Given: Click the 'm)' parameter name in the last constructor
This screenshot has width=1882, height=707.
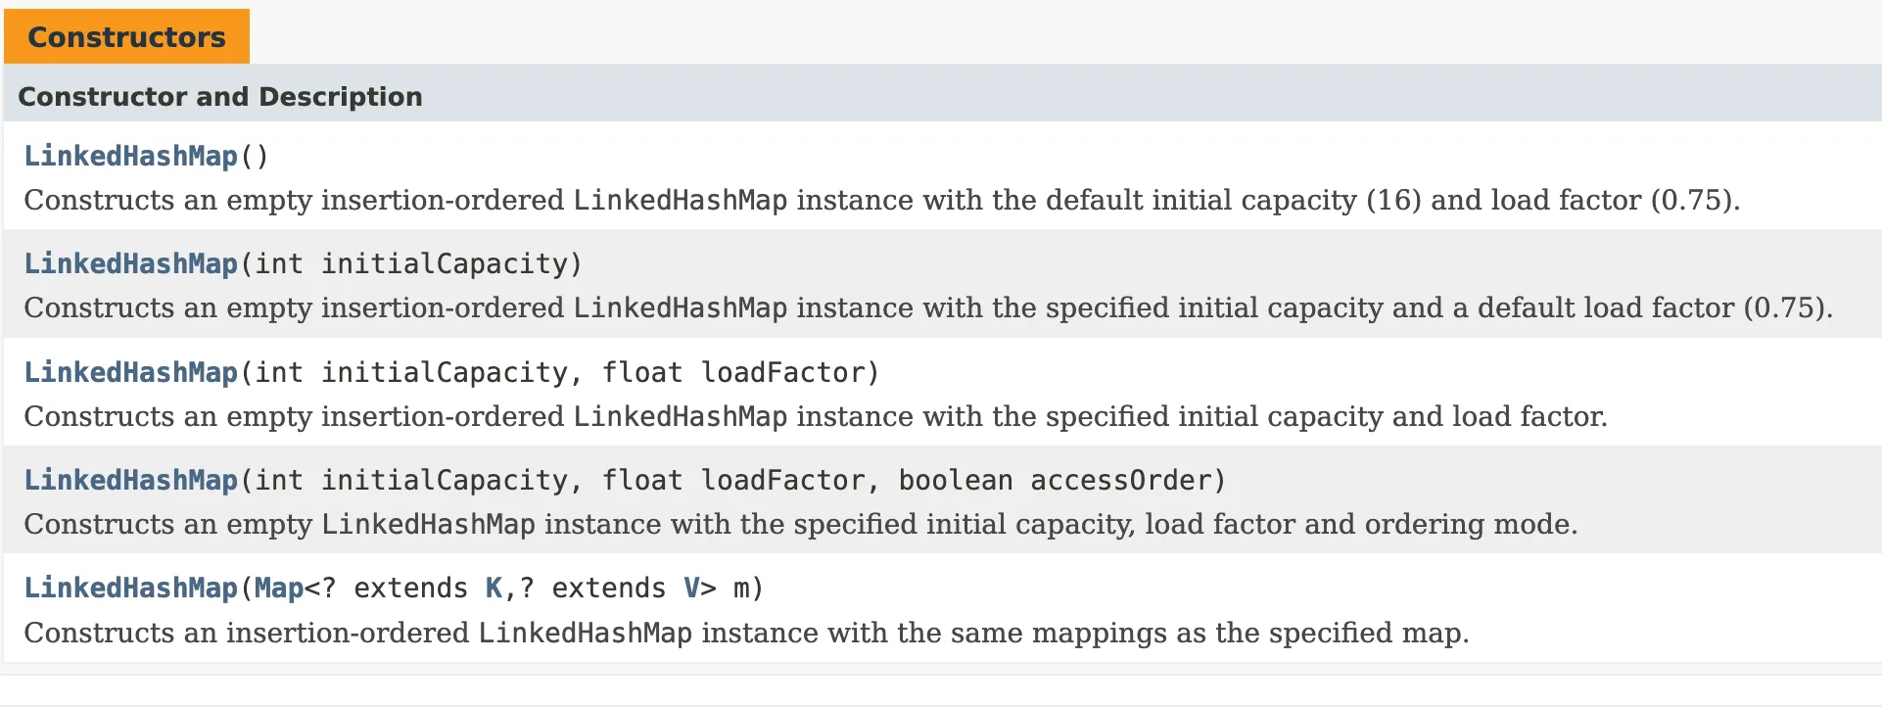Looking at the screenshot, I should pyautogui.click(x=748, y=588).
